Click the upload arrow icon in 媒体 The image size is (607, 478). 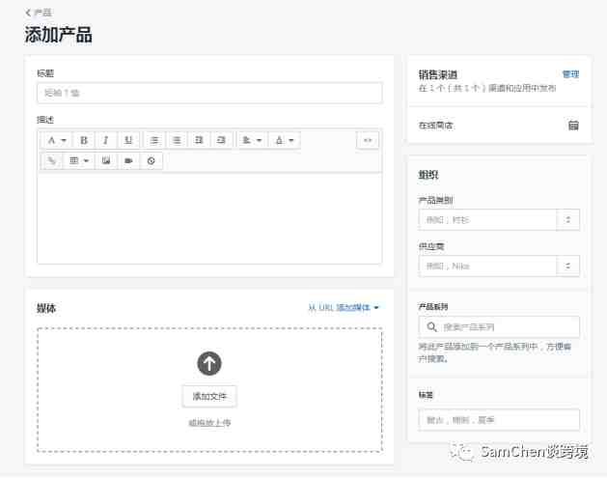(209, 363)
